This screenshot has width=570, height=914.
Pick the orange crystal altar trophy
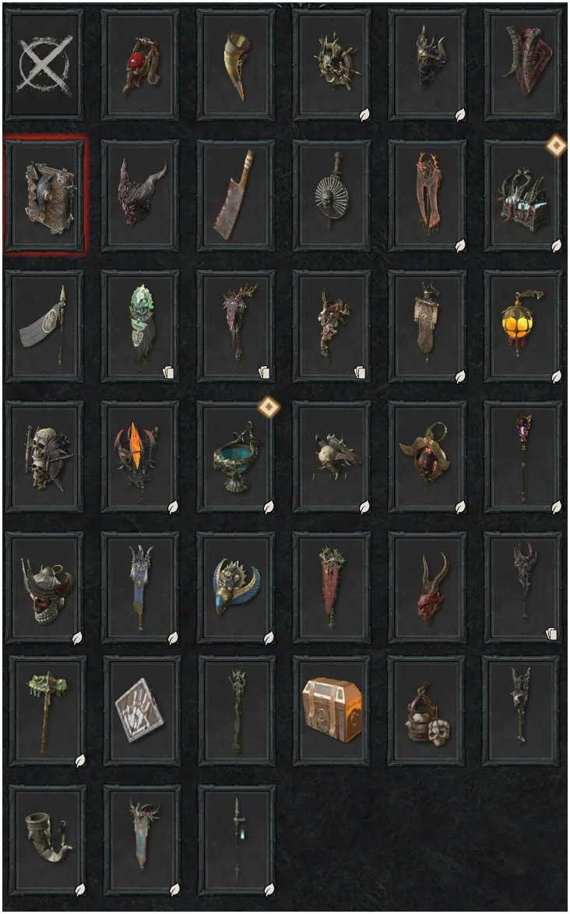140,457
